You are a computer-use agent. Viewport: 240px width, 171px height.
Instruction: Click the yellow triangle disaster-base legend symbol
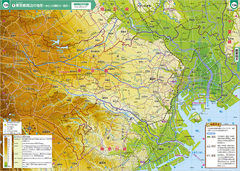[5, 125]
